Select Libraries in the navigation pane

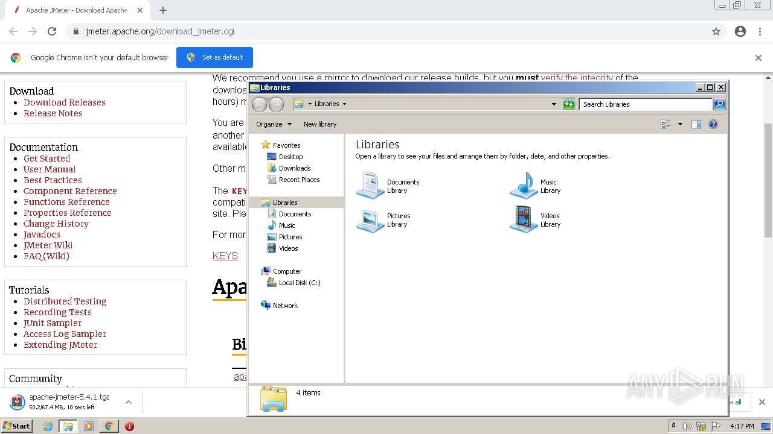(x=285, y=203)
